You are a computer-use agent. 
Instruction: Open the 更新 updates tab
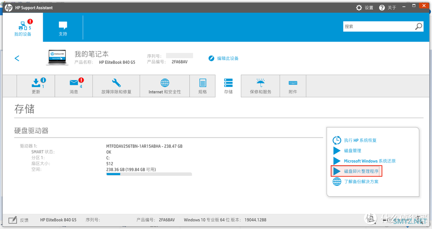click(x=36, y=86)
